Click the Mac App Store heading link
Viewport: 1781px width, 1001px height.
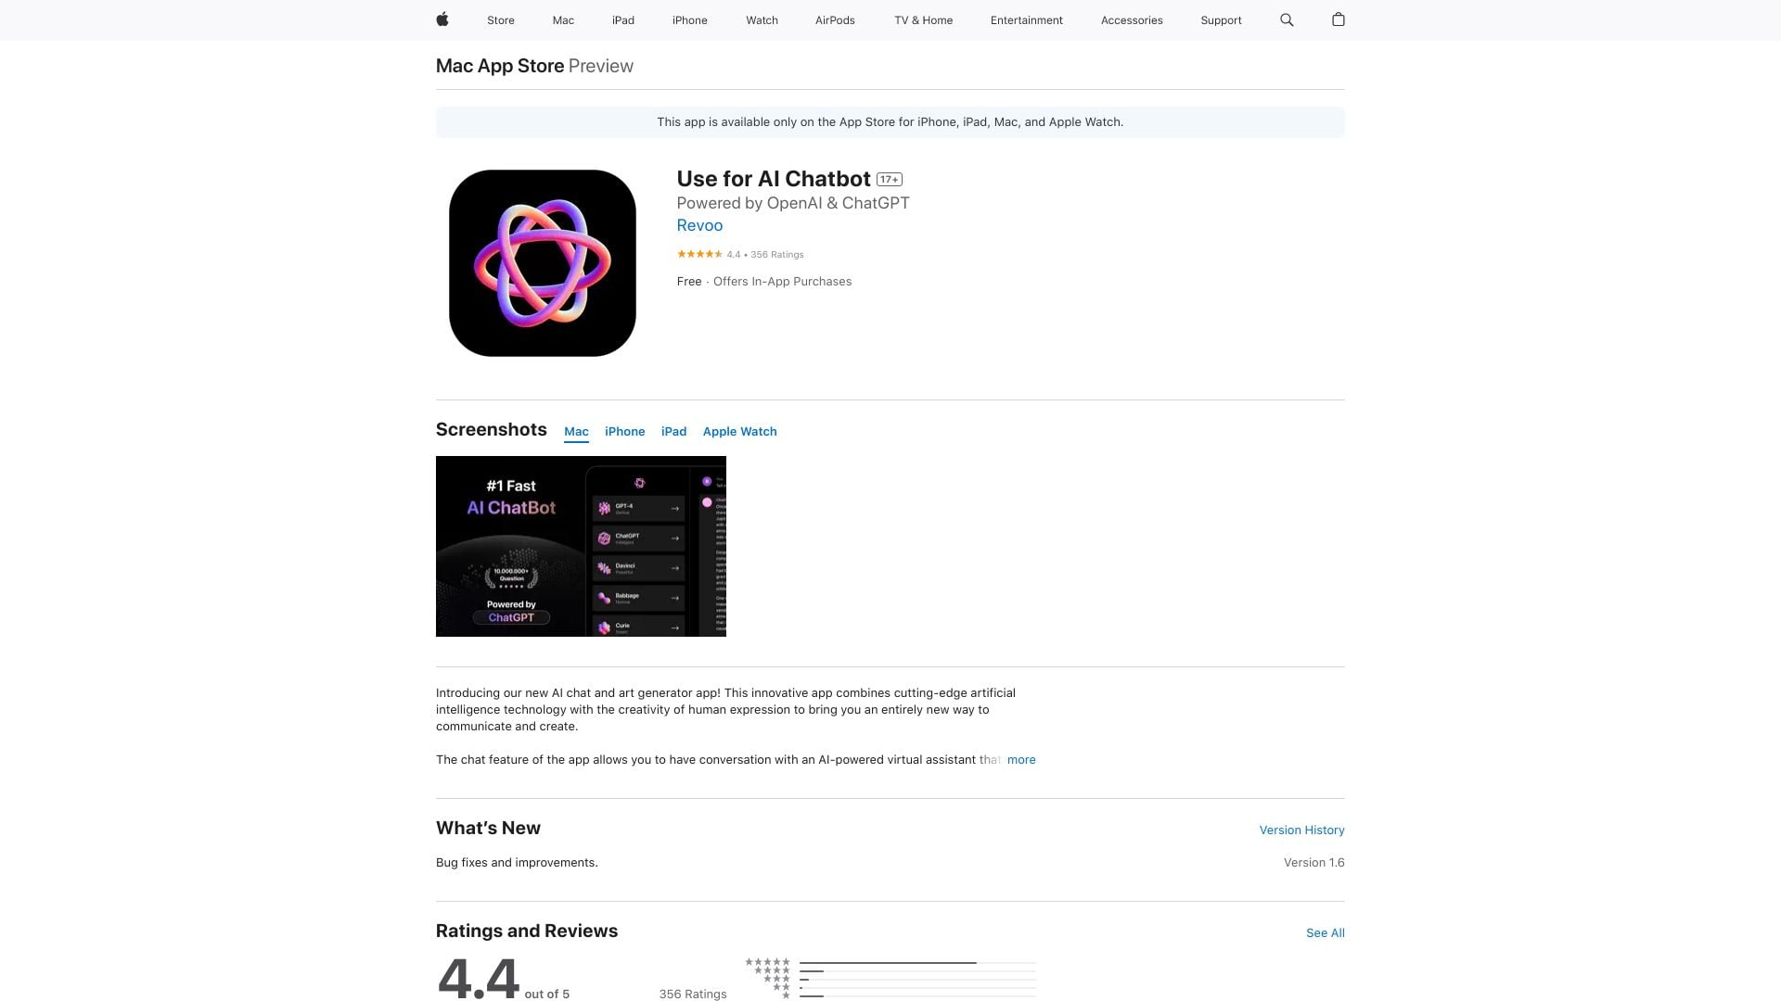coord(499,65)
